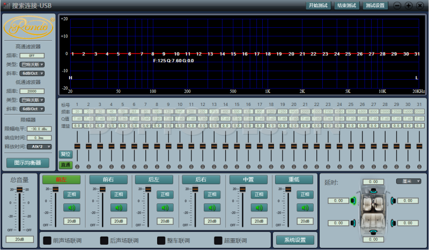Image resolution: width=429 pixels, height=250 pixels.
Task: Enable 前声场联调 checkbox
Action: tap(47, 240)
